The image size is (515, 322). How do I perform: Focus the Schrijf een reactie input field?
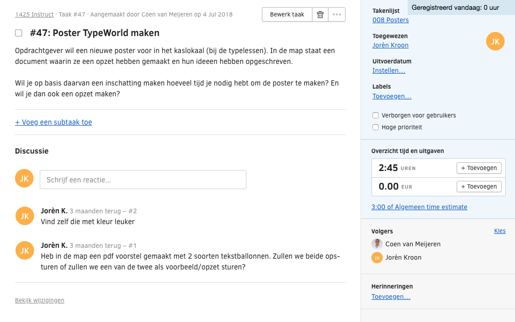click(x=143, y=179)
